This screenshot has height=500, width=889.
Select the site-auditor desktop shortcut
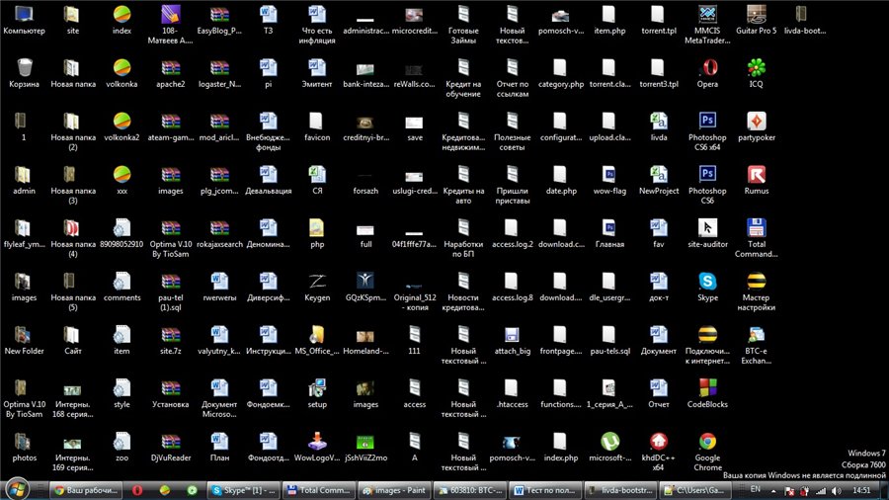tap(707, 227)
